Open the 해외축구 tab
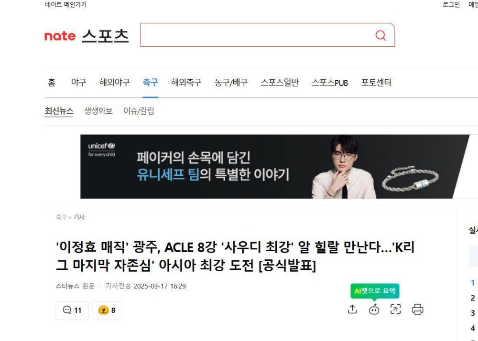The image size is (478, 341). [x=186, y=82]
